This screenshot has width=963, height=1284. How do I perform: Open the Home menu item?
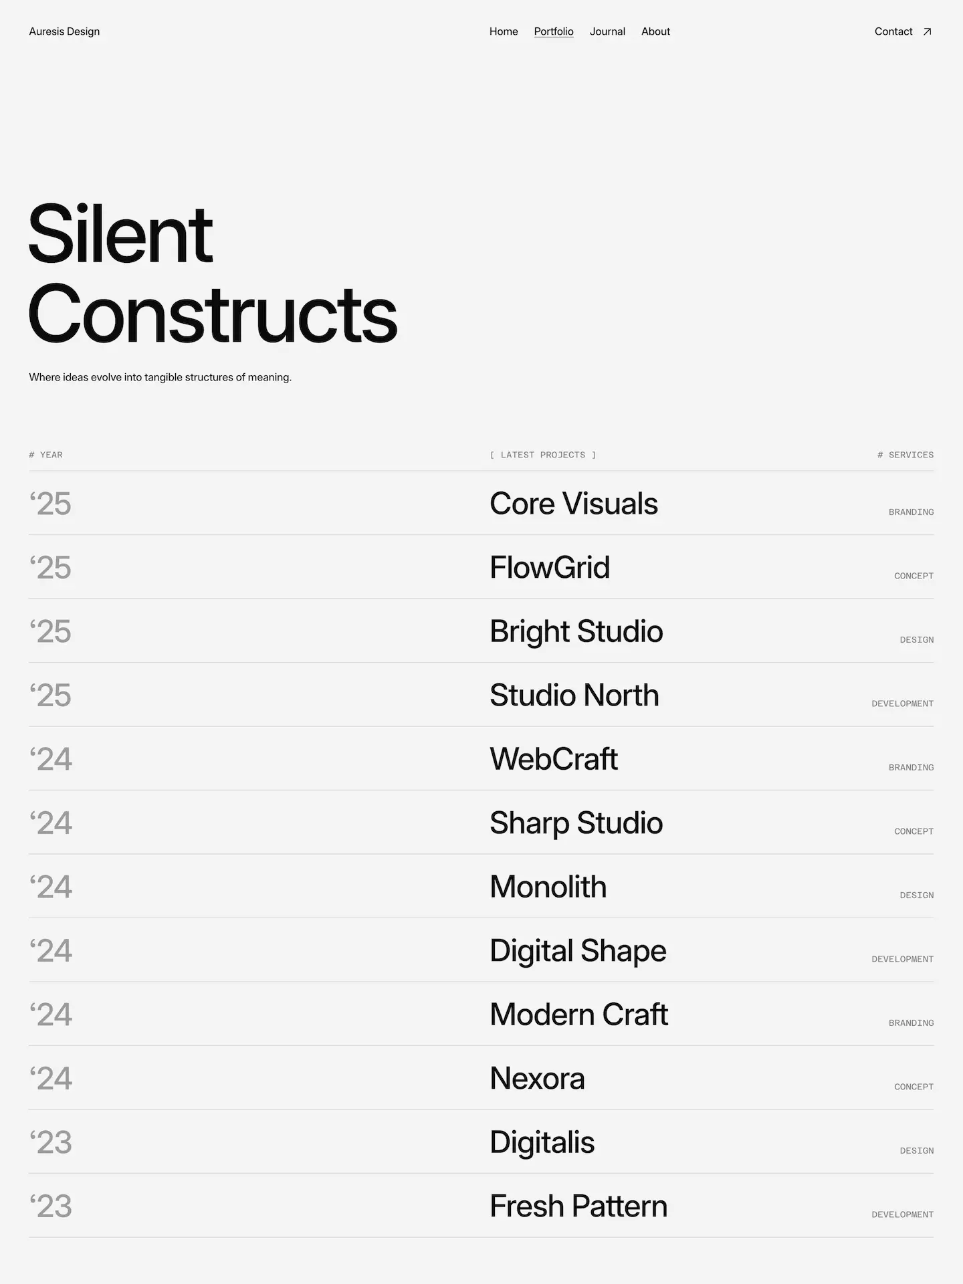coord(504,31)
